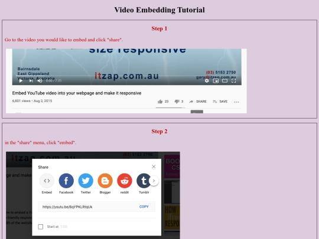The width and height of the screenshot is (319, 239).
Task: Click the video title 'Embed YouTube video into your webpage'
Action: point(77,93)
